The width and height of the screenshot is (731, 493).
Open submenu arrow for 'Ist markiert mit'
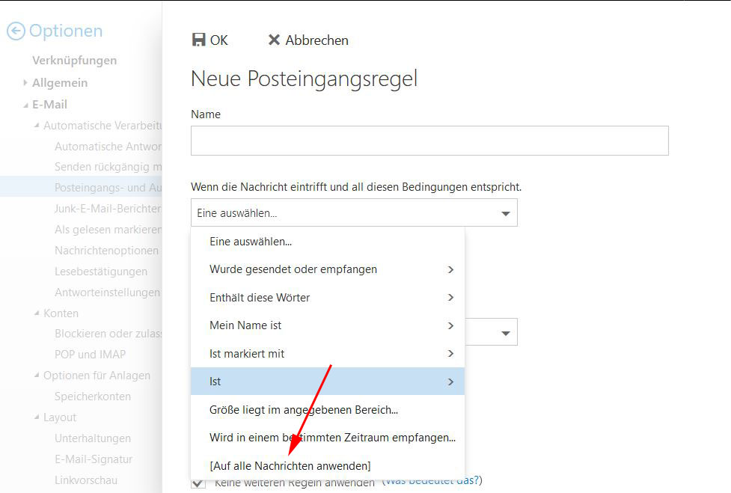coord(450,353)
